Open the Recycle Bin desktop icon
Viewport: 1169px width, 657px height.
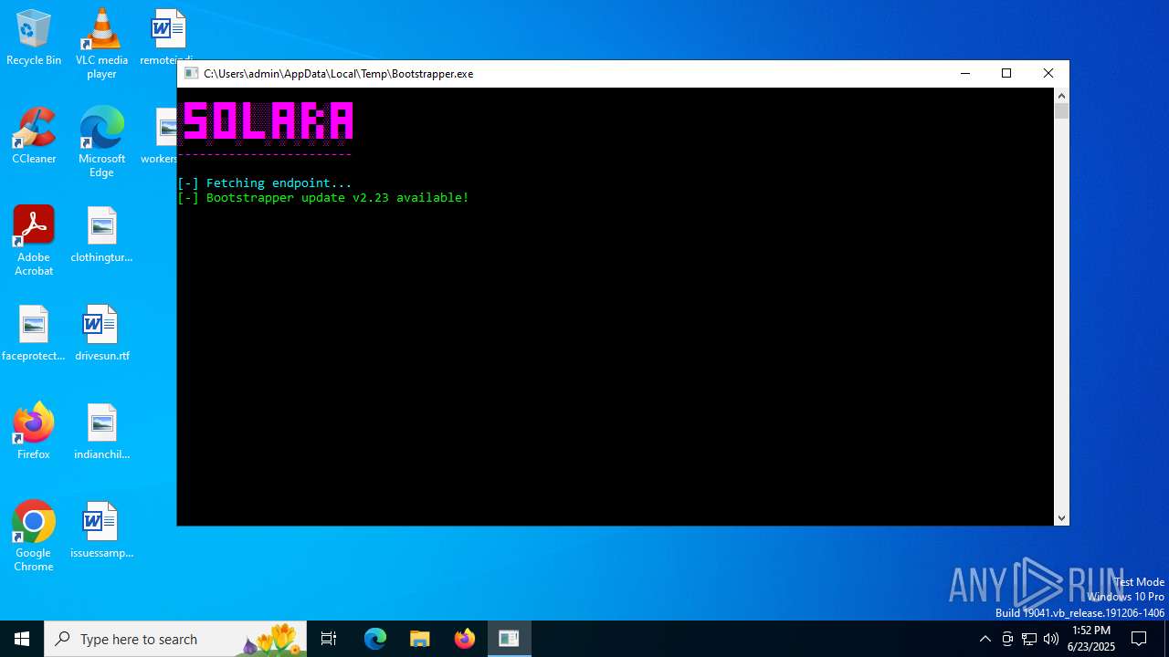[x=34, y=36]
